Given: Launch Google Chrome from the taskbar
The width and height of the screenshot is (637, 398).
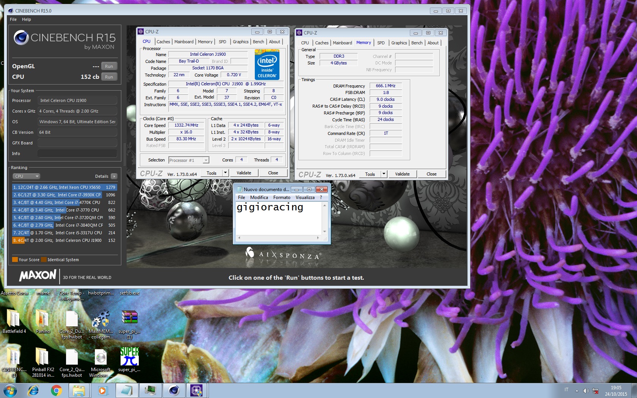Looking at the screenshot, I should click(x=56, y=390).
